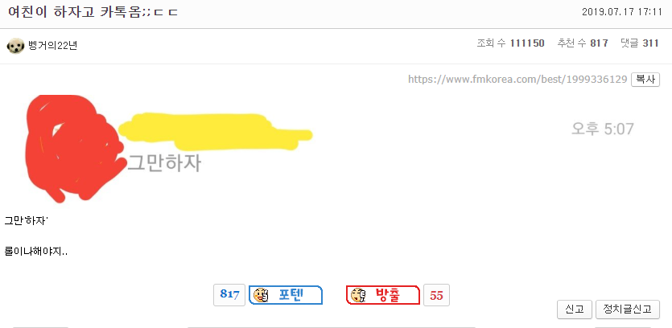Click the red 55 downvote count box
This screenshot has height=328, width=672.
click(436, 295)
